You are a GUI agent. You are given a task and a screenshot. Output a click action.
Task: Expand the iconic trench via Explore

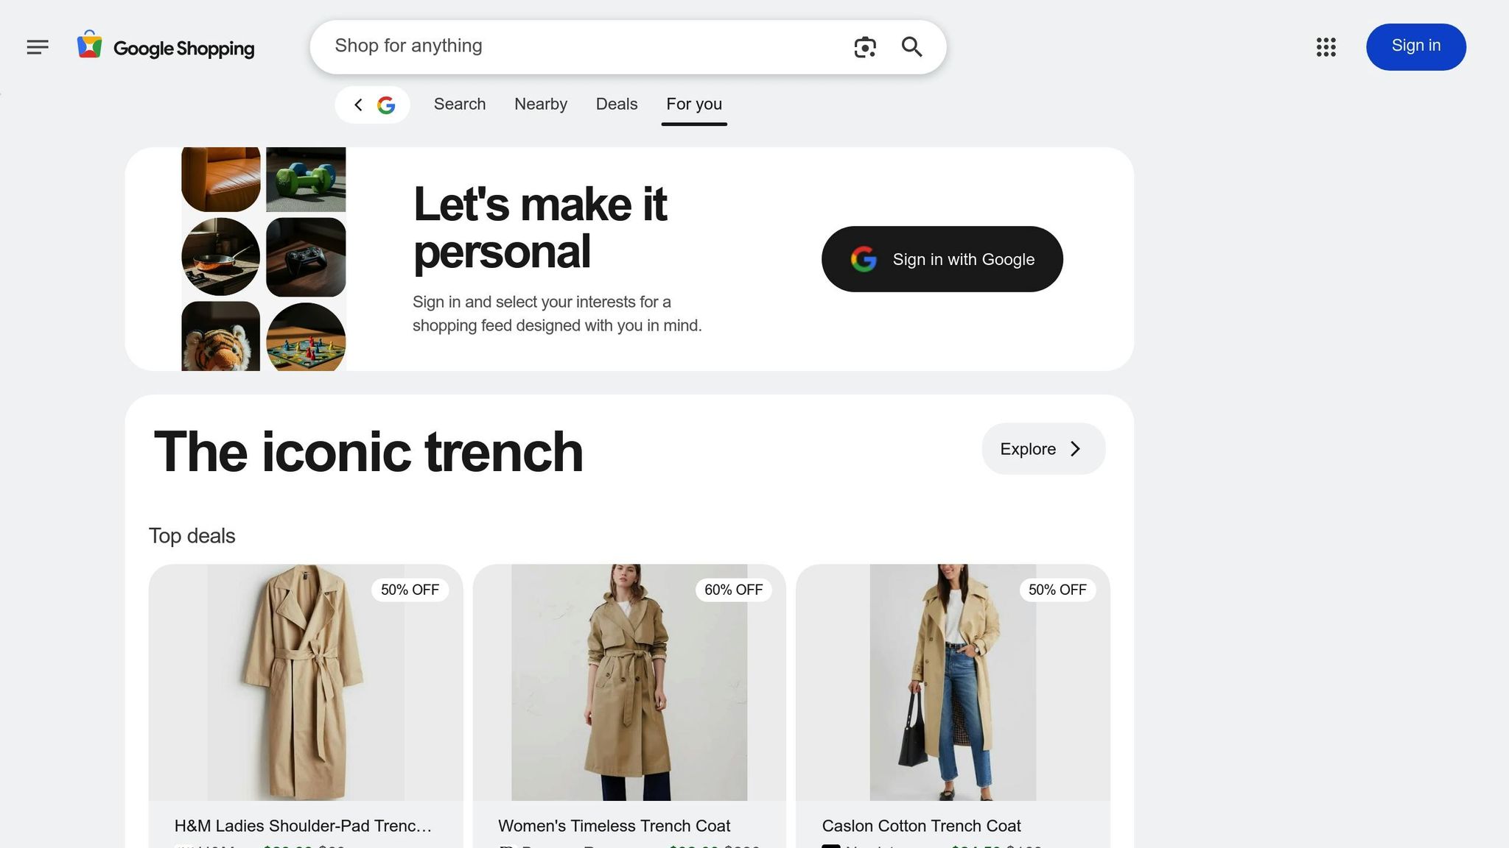pyautogui.click(x=1043, y=449)
